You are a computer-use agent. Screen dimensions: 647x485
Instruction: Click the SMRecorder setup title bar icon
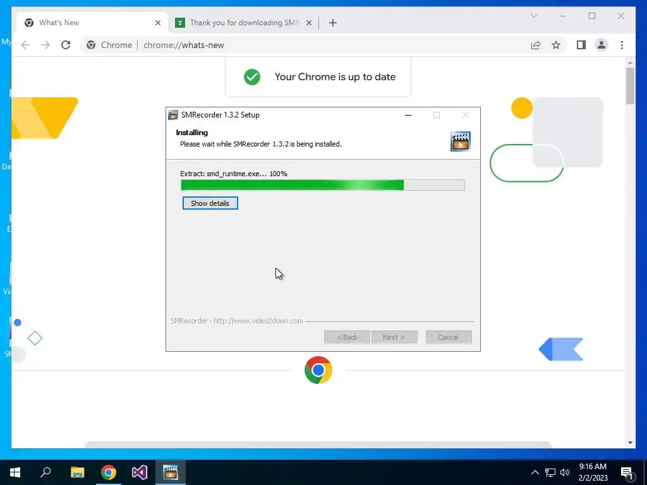[x=173, y=115]
